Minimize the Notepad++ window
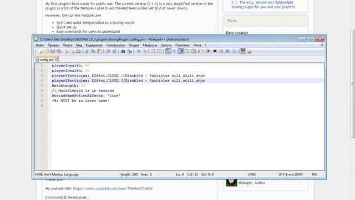The height and width of the screenshot is (200, 355). tap(301, 39)
